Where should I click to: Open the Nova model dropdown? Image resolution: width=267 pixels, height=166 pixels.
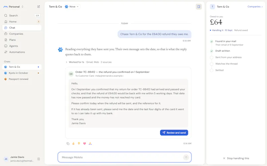[72, 7]
